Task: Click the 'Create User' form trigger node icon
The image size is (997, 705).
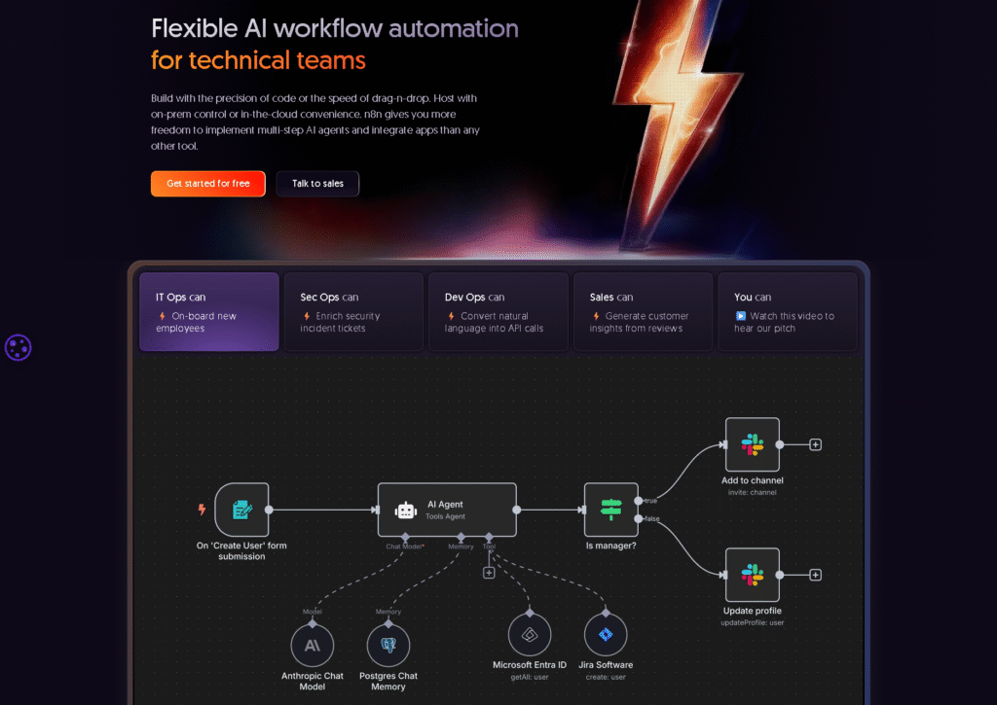Action: (x=241, y=509)
